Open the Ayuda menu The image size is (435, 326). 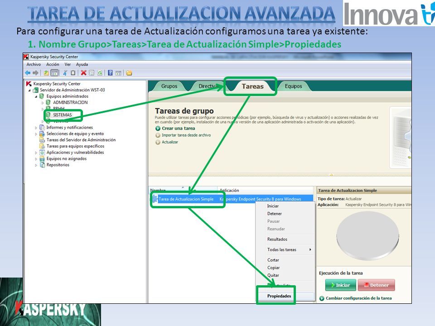pyautogui.click(x=82, y=64)
